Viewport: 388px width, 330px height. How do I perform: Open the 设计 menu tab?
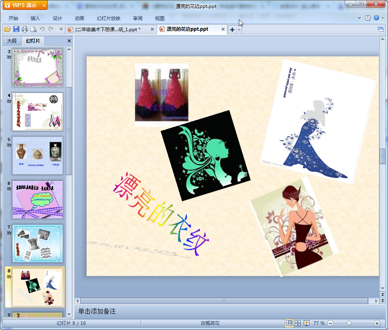[57, 19]
